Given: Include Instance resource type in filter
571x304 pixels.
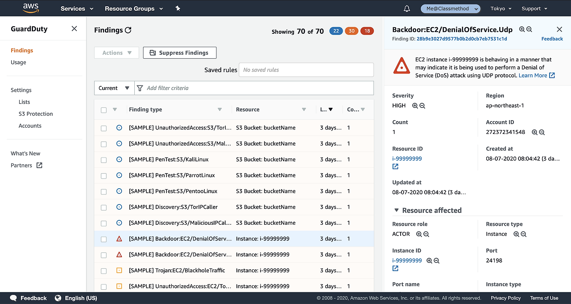Looking at the screenshot, I should pos(516,234).
